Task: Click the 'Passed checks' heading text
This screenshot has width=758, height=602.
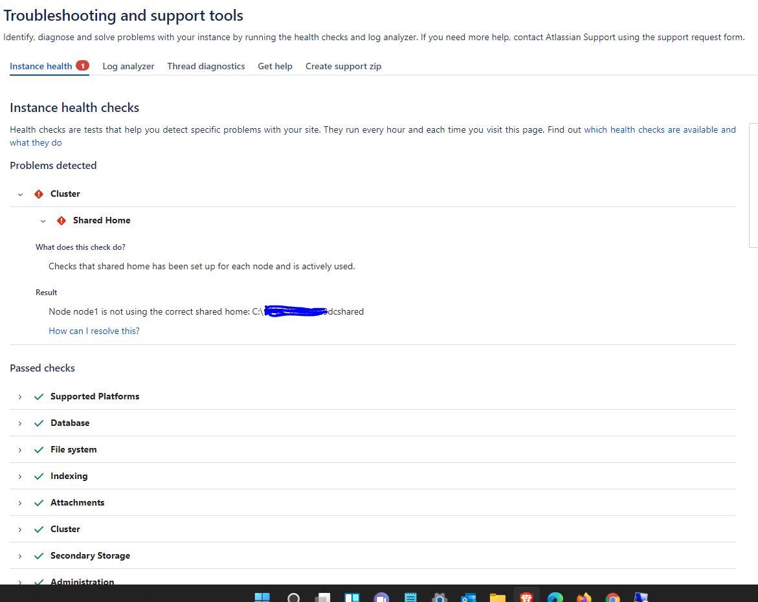Action: (x=43, y=368)
